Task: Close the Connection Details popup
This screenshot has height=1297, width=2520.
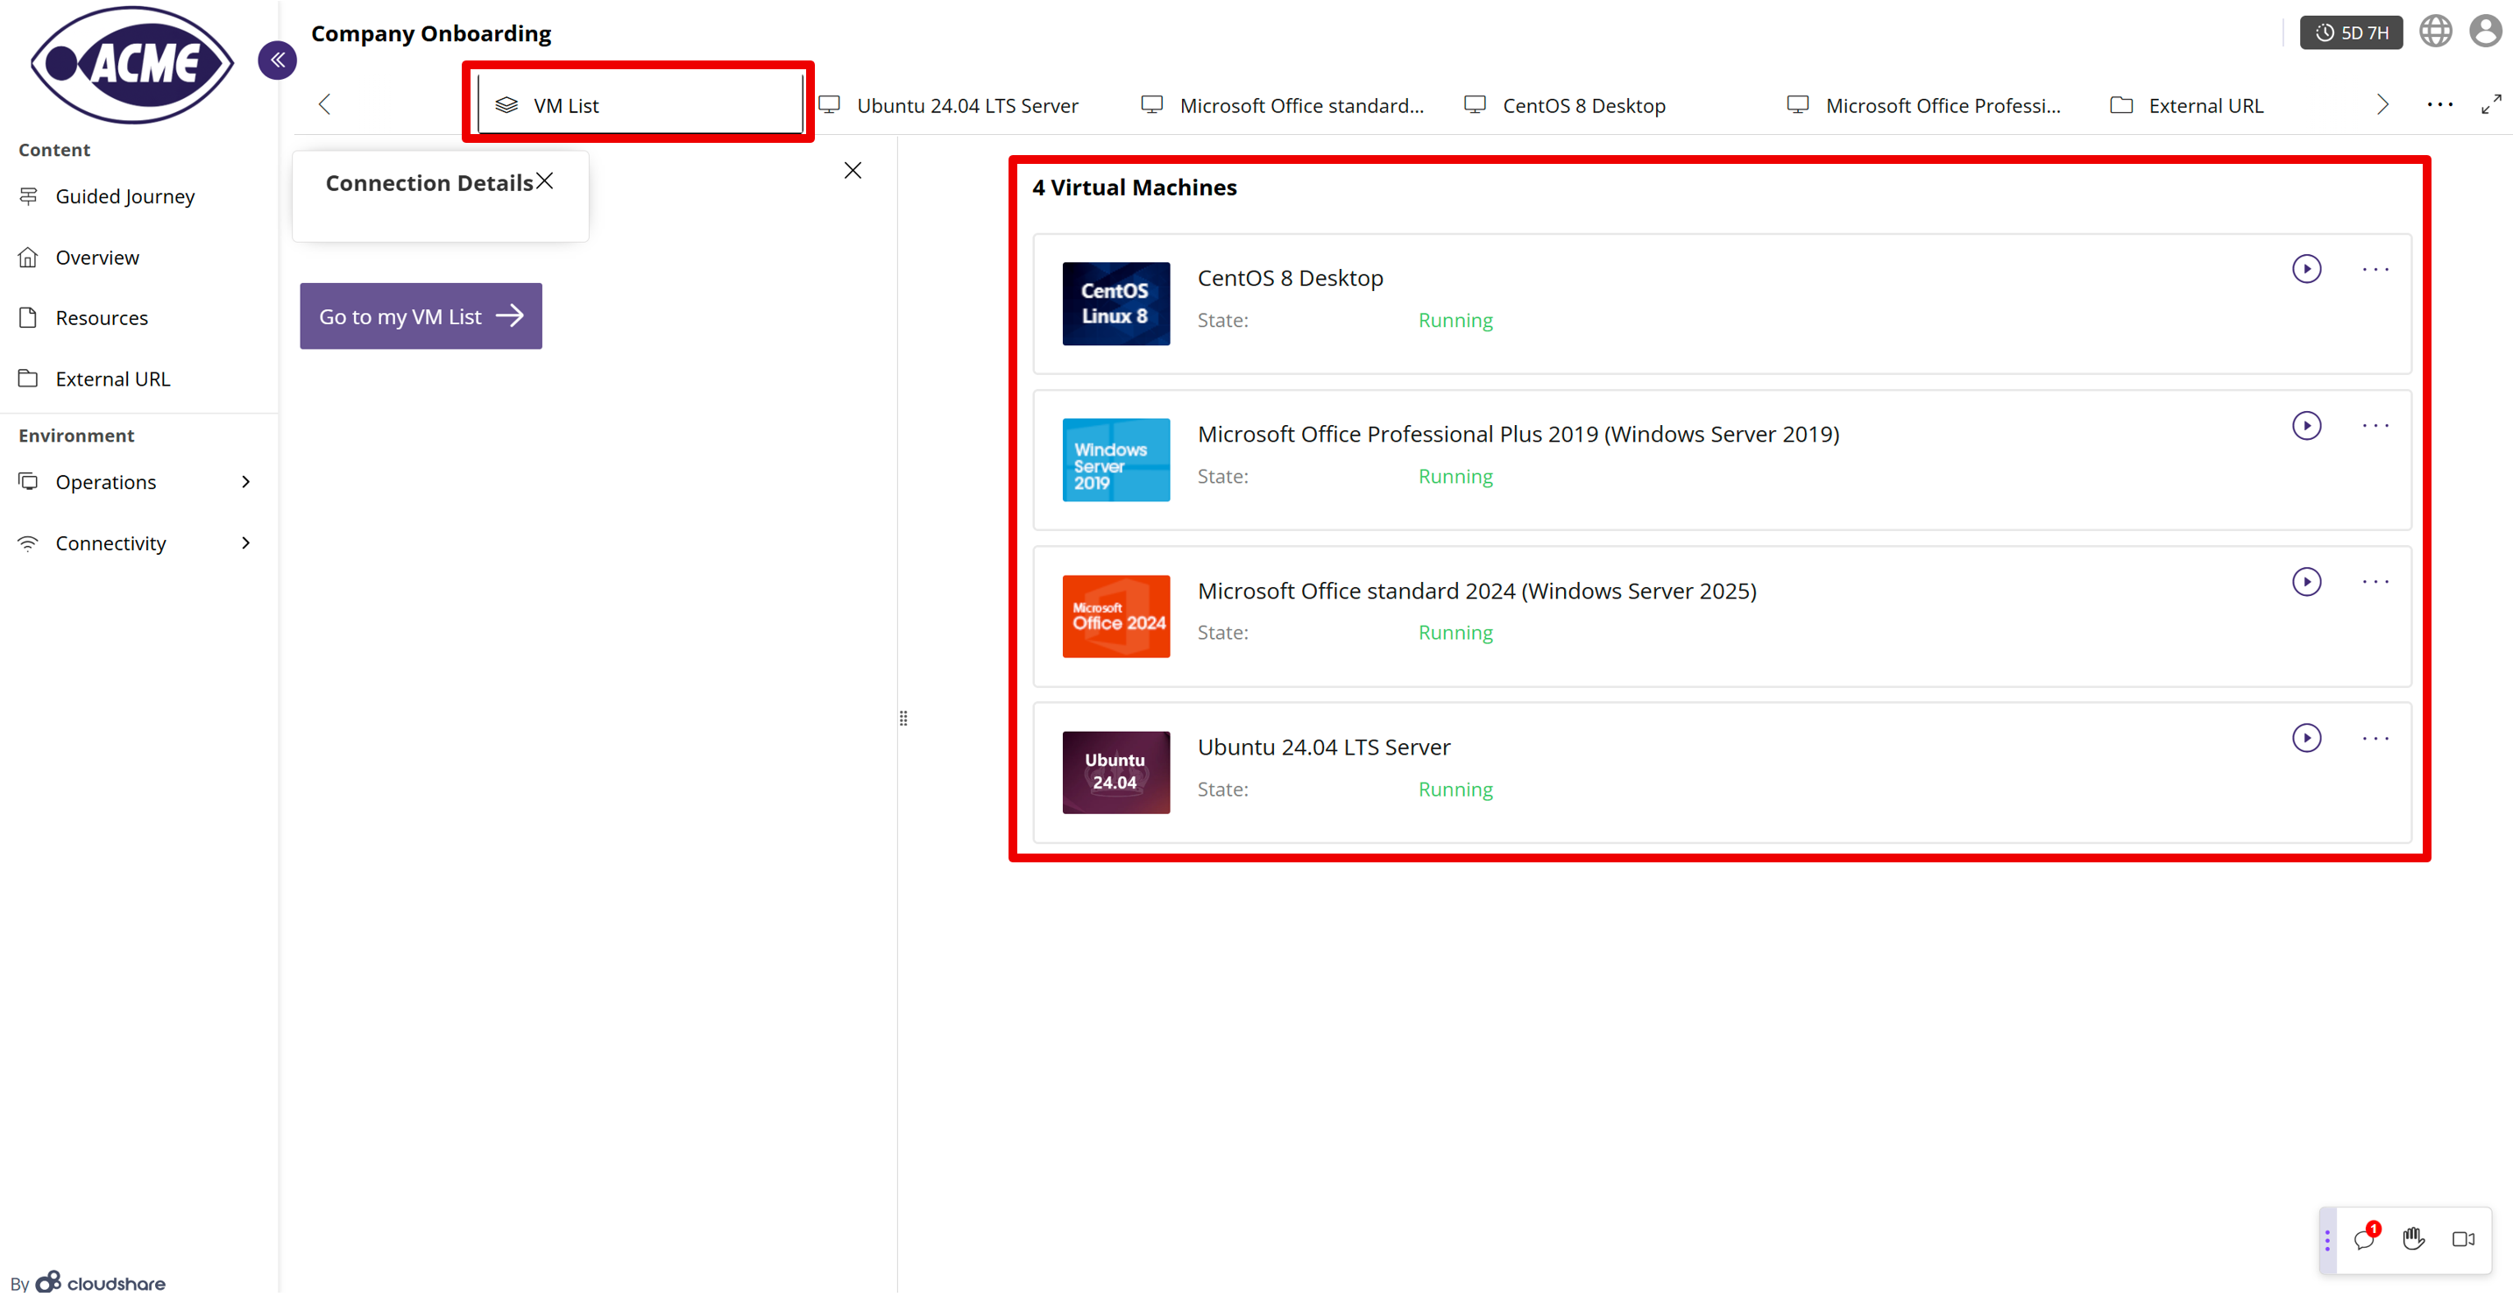Action: (546, 180)
